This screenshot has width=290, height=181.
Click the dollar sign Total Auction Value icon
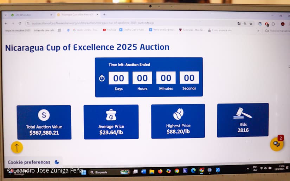(x=44, y=115)
